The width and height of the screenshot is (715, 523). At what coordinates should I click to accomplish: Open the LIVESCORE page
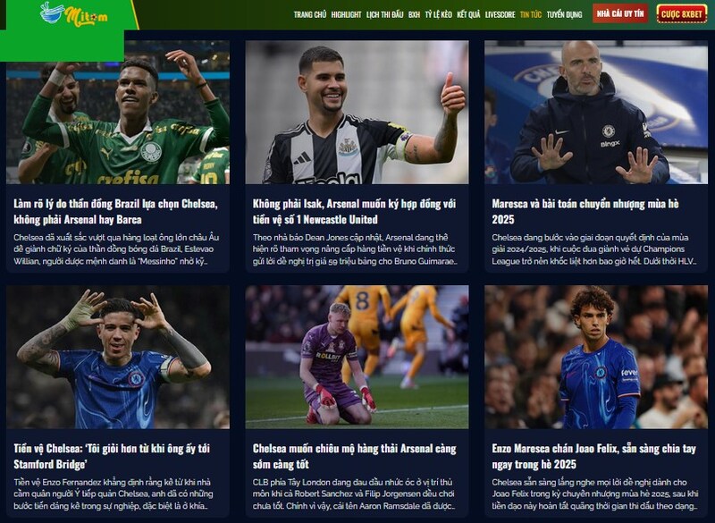(500, 14)
